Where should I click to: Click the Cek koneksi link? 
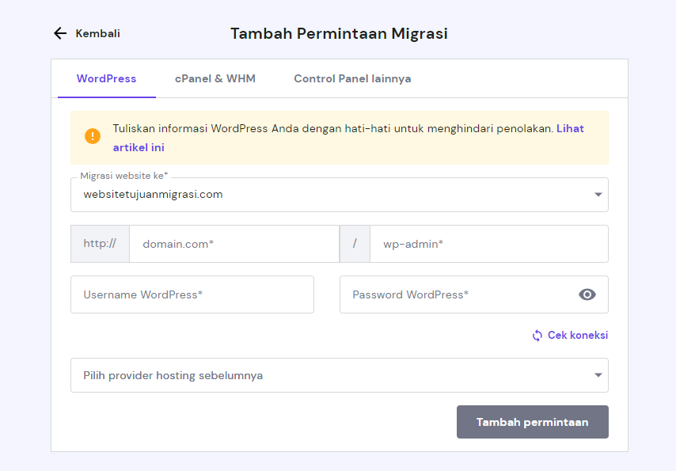(577, 336)
